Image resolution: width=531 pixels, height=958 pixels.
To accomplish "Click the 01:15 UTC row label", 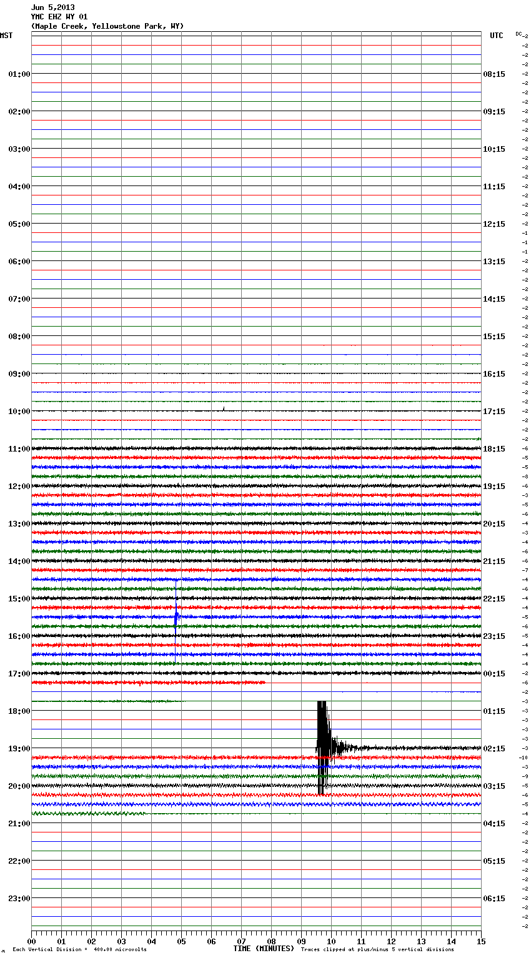I will (494, 711).
